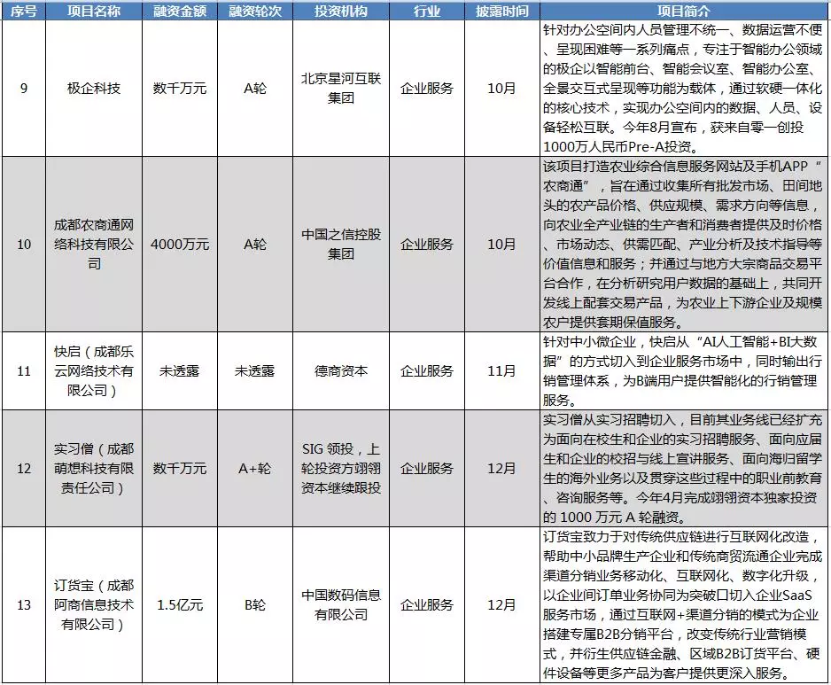Click the 融资金额 column header
This screenshot has height=685, width=831.
tap(179, 12)
